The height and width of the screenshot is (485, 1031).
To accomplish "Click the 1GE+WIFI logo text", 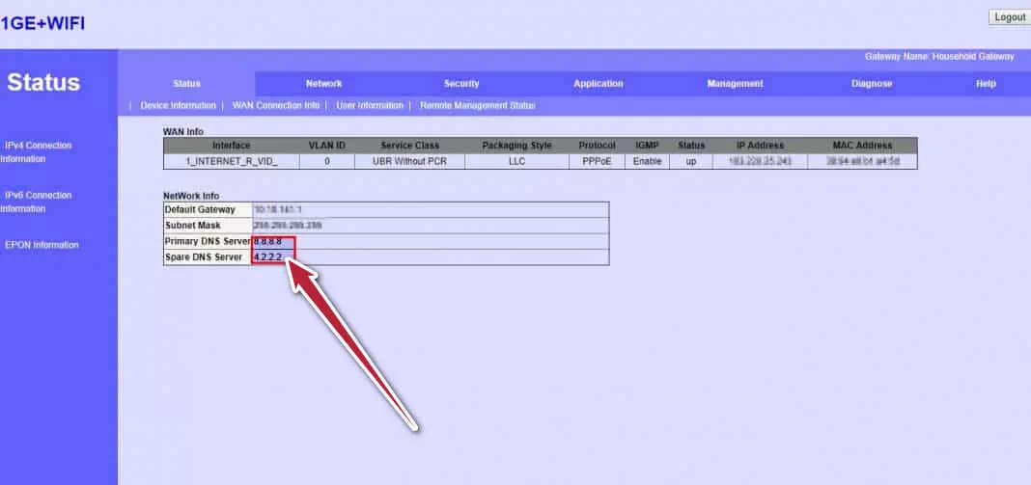I will [x=42, y=24].
